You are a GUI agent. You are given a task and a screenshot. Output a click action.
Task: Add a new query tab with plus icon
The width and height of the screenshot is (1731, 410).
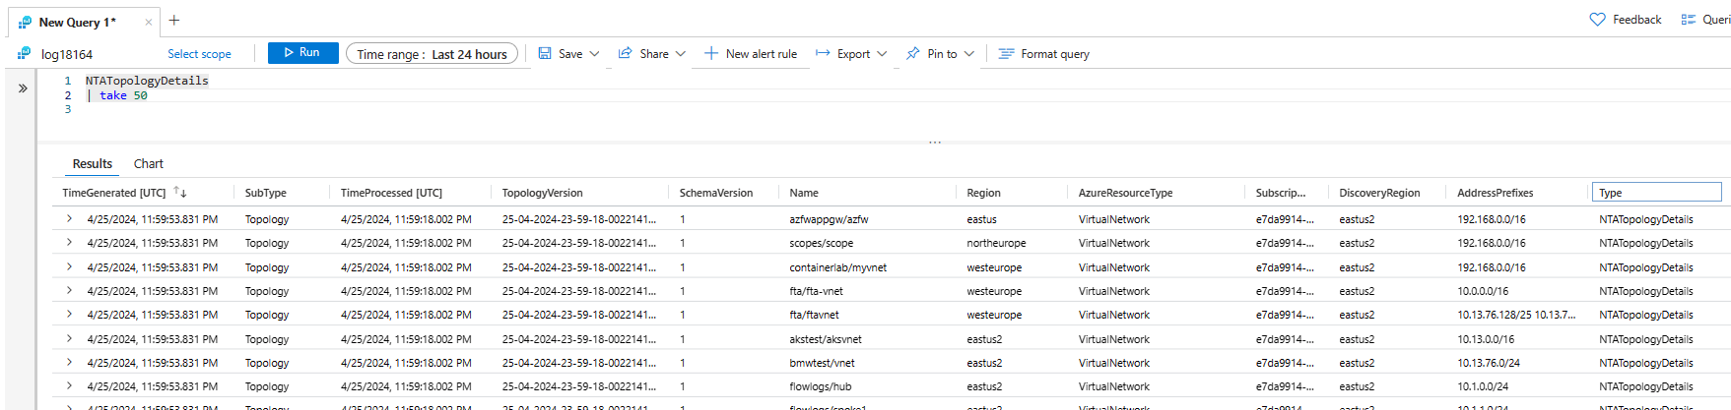pyautogui.click(x=174, y=21)
